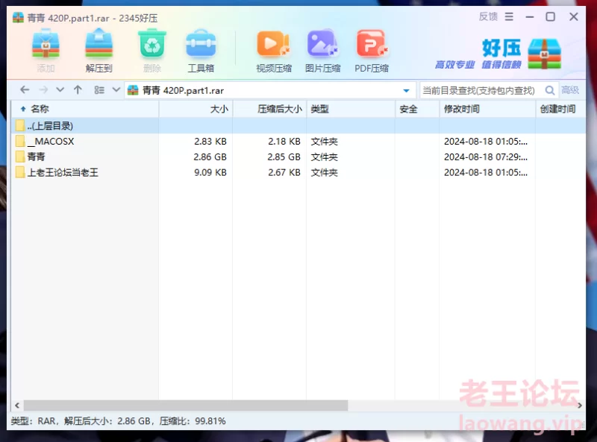This screenshot has width=597, height=442.
Task: Click the __MACOSX folder icon
Action: [21, 141]
